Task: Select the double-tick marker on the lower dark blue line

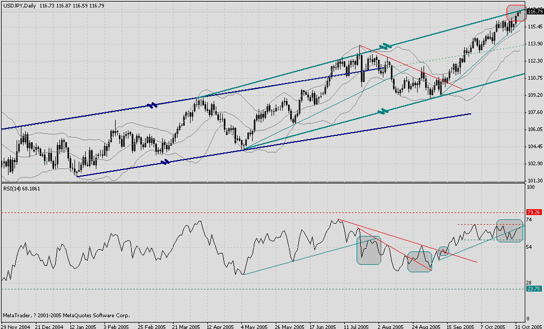Action: [165, 162]
